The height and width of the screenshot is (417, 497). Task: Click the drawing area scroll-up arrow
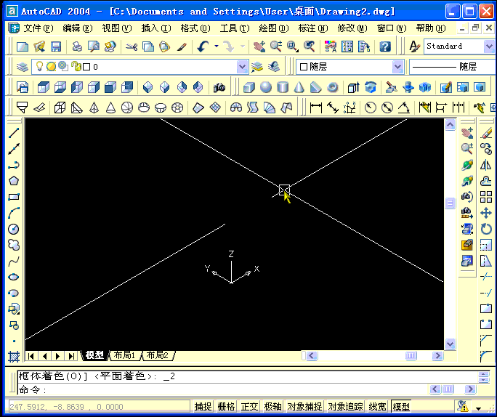point(450,125)
